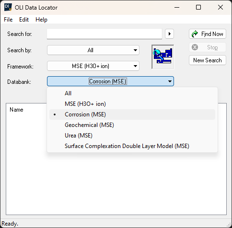Viewport: 232px width, 228px height.
Task: Pick Geochemical (MSE) databank option
Action: point(132,125)
